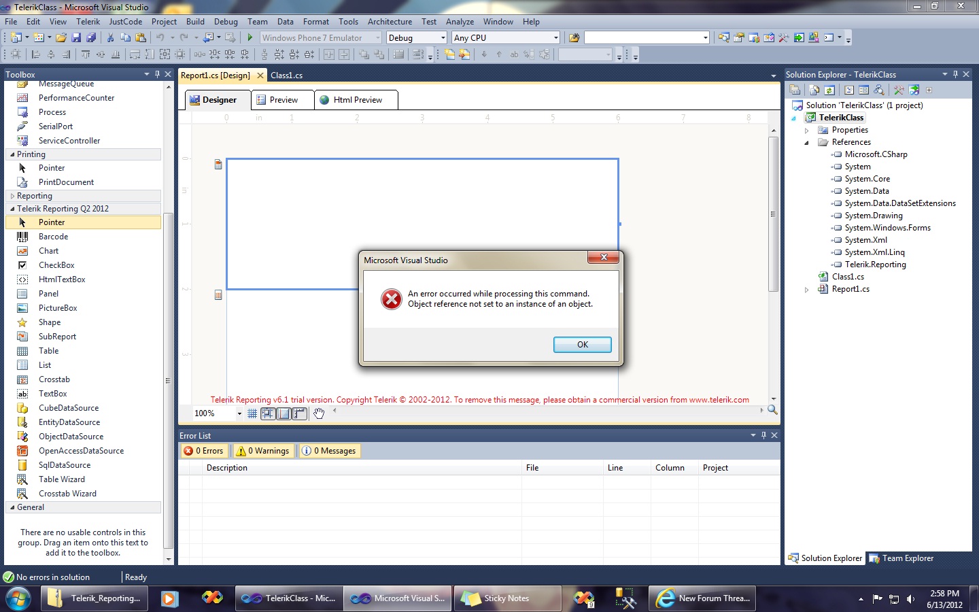This screenshot has height=612, width=979.
Task: Select the CheckBox item in Toolbox
Action: [83, 265]
